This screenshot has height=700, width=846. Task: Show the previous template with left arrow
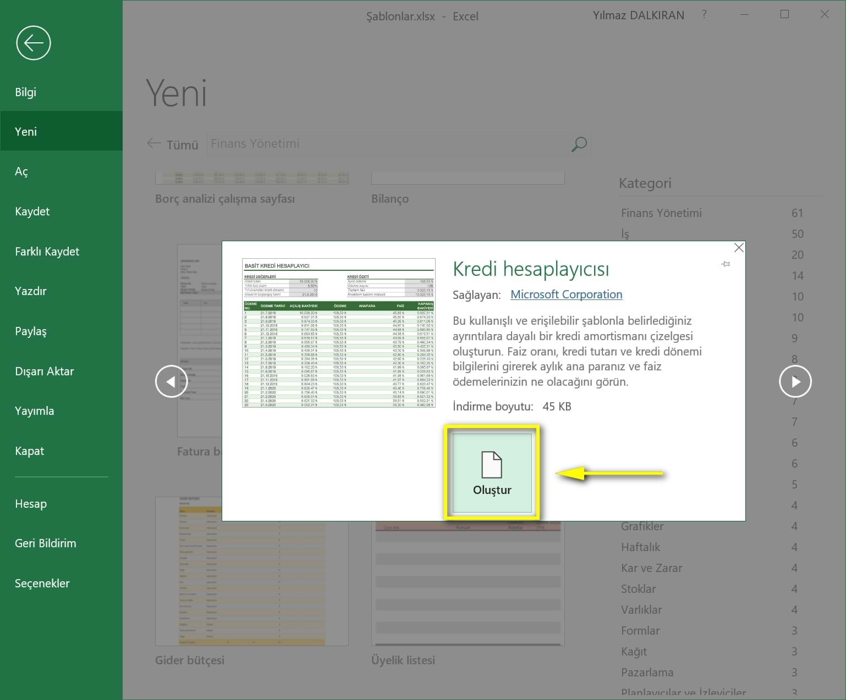click(x=172, y=381)
